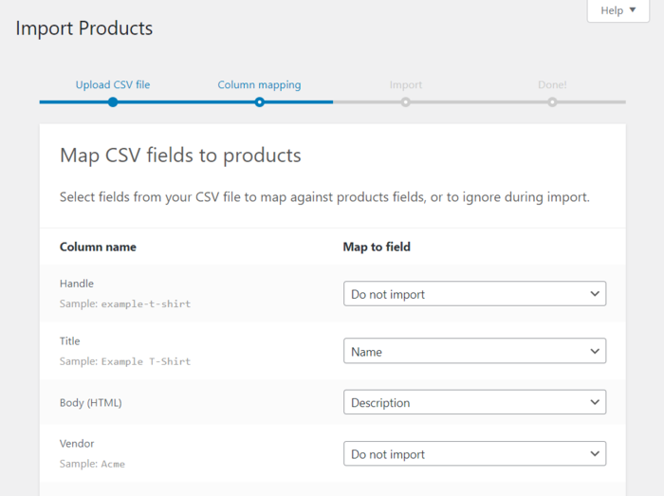The width and height of the screenshot is (664, 496).
Task: Click the Map CSV fields to products heading
Action: click(180, 156)
